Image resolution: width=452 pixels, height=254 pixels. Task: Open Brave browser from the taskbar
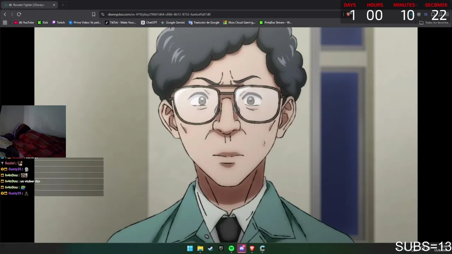(252, 248)
